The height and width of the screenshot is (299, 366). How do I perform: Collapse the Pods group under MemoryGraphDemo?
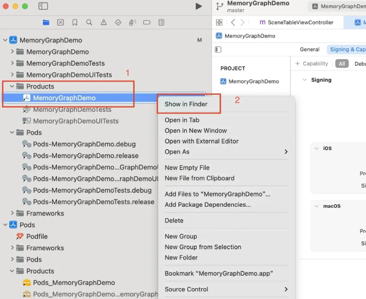click(x=12, y=132)
